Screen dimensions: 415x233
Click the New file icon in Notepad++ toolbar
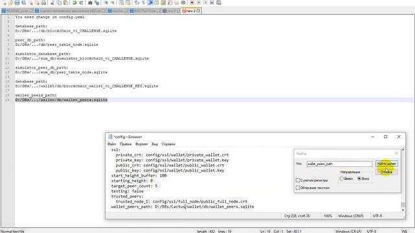click(4, 3)
